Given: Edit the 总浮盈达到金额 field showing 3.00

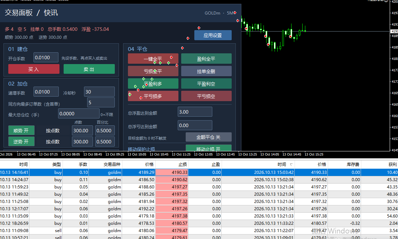Looking at the screenshot, I should (195, 112).
